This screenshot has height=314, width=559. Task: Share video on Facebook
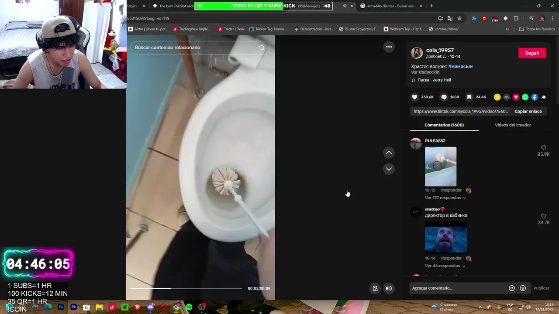tap(535, 97)
